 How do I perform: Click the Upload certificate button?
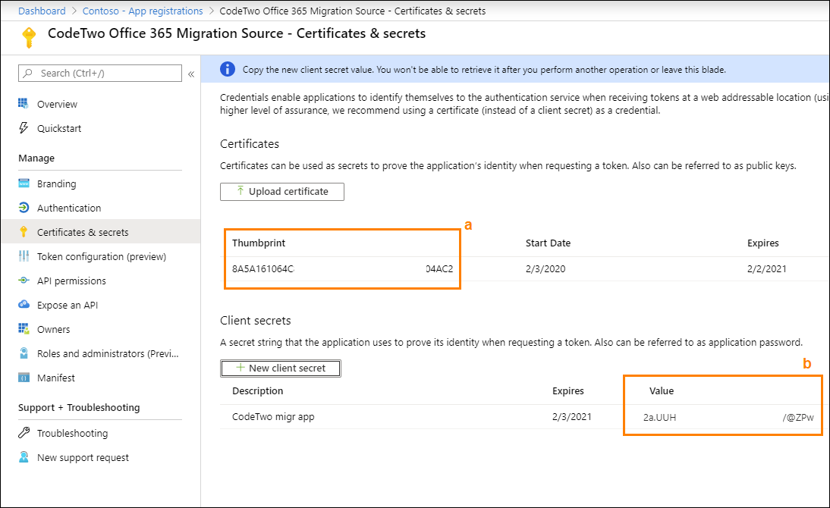coord(282,192)
